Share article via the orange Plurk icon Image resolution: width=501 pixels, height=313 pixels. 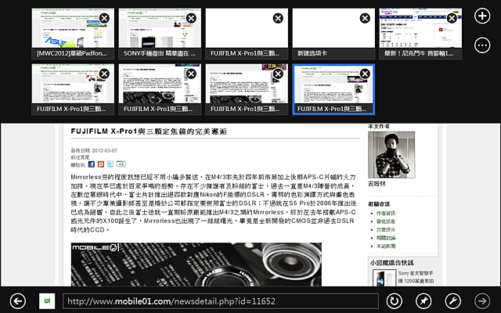pyautogui.click(x=101, y=164)
